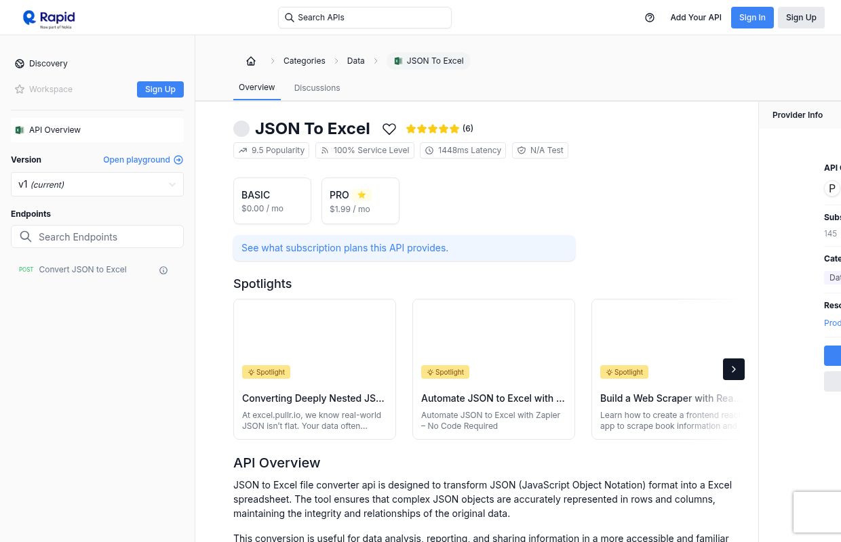Switch to the Discussions tab
The width and height of the screenshot is (841, 542).
(317, 87)
